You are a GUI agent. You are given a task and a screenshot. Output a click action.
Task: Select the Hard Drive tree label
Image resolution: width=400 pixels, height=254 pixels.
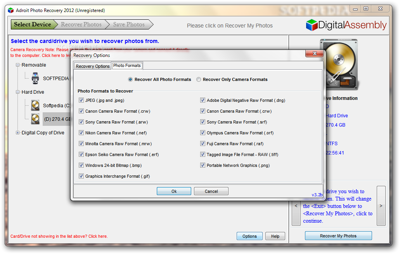33,92
